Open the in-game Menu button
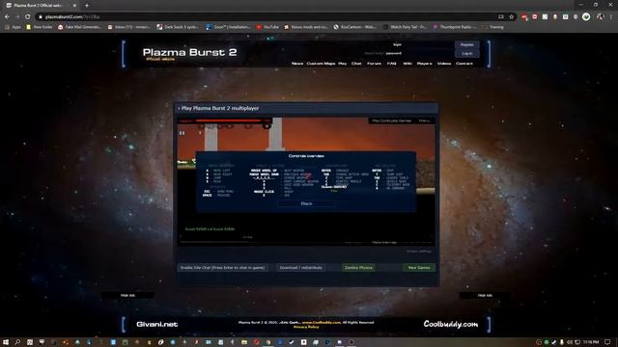Viewport: 618px width, 347px height. [x=424, y=120]
